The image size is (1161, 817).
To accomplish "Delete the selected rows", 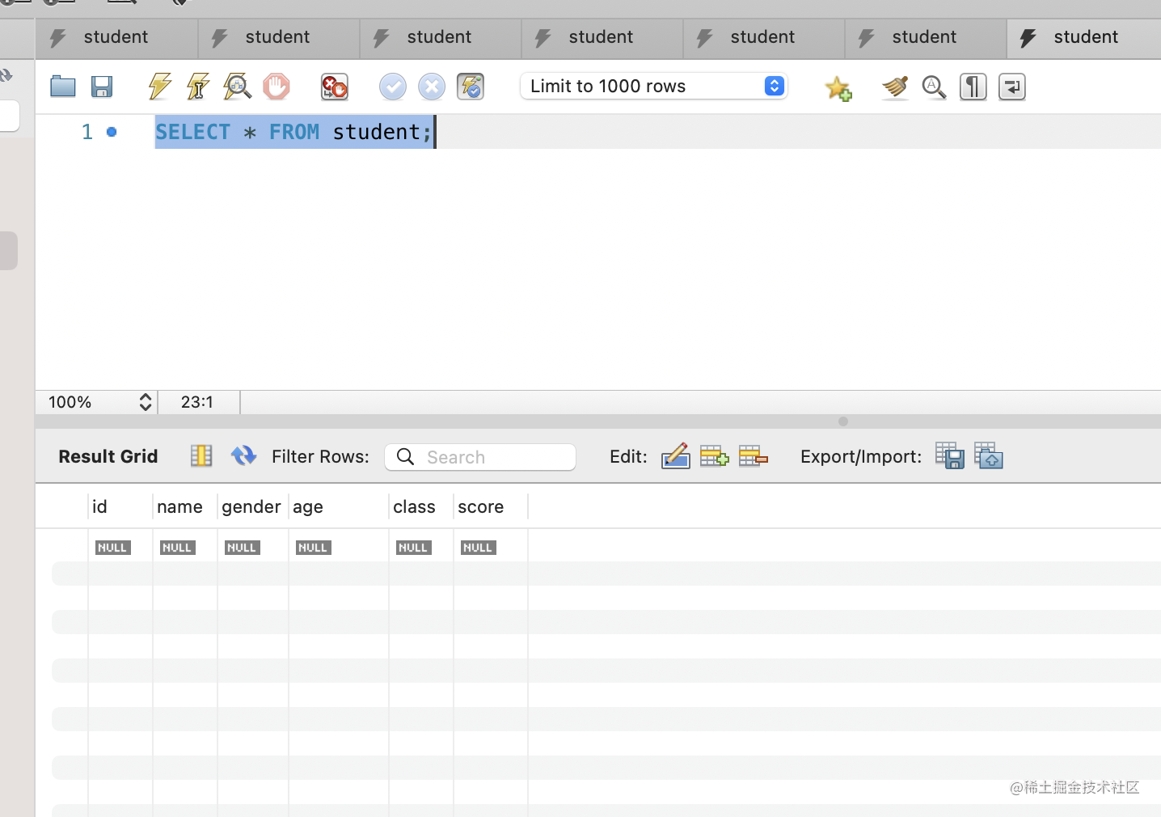I will 753,456.
